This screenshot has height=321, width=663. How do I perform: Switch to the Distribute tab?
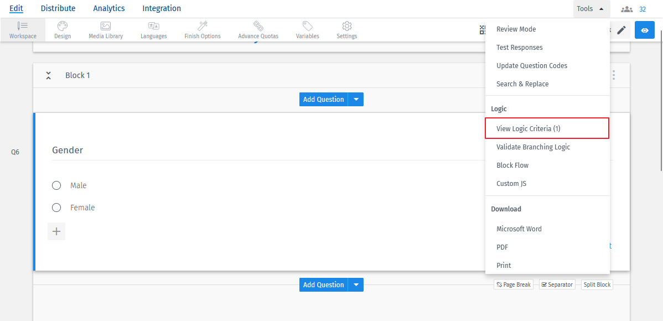[58, 8]
